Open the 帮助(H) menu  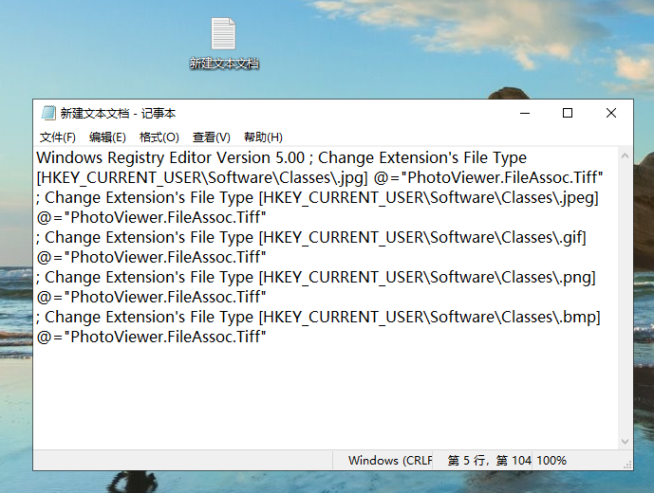tap(263, 137)
